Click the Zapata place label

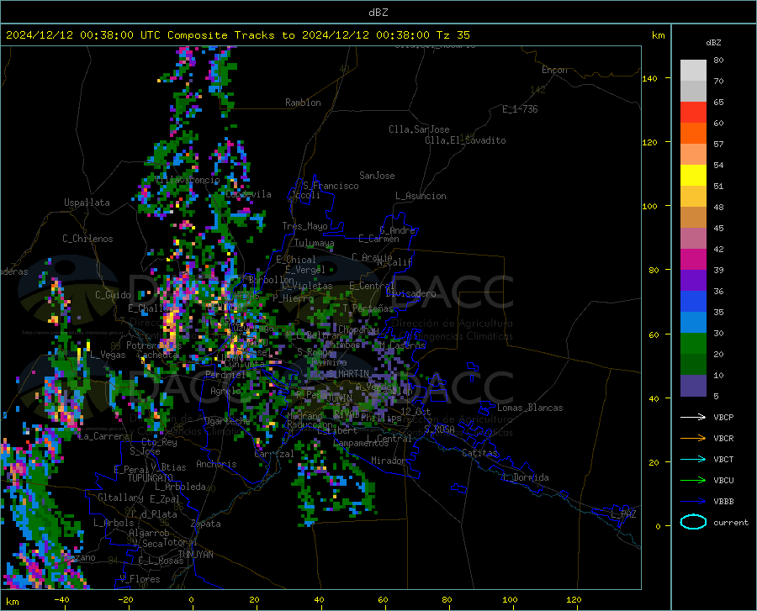click(206, 524)
